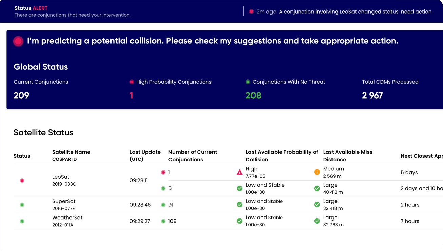This screenshot has height=251, width=443.
Task: Click the red dot beside '2m ago' notification
Action: (251, 12)
